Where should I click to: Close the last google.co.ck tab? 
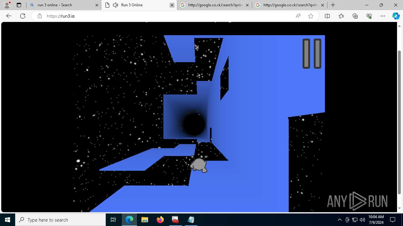click(x=322, y=5)
